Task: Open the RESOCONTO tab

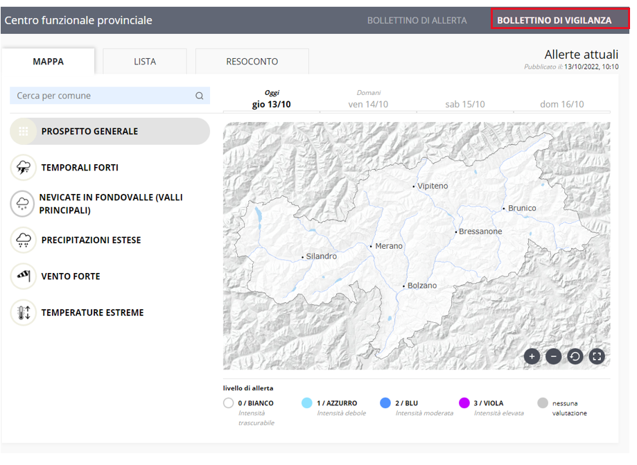Action: point(252,62)
